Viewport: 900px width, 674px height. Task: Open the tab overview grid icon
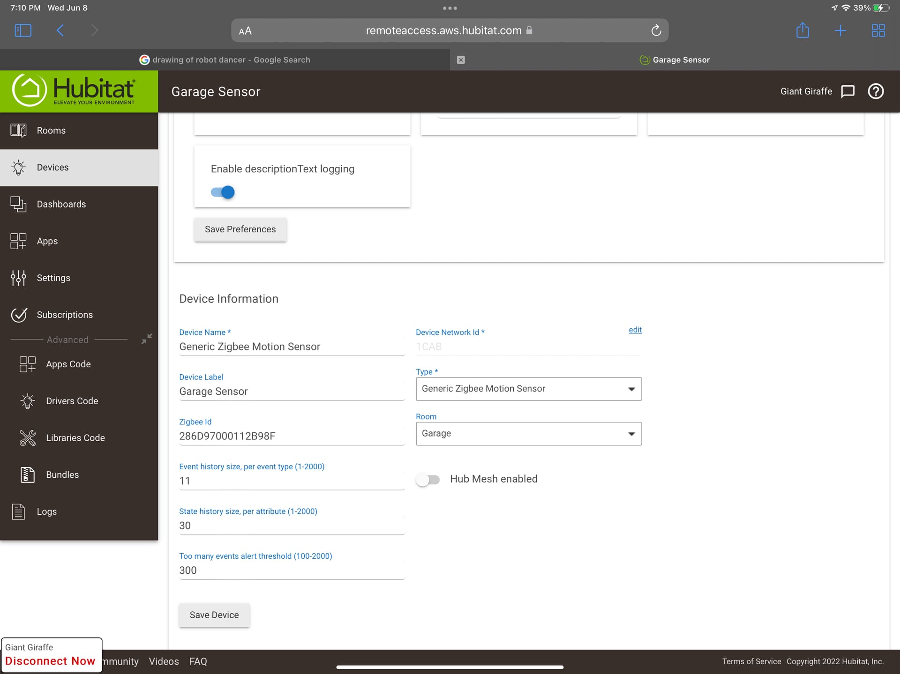click(878, 30)
